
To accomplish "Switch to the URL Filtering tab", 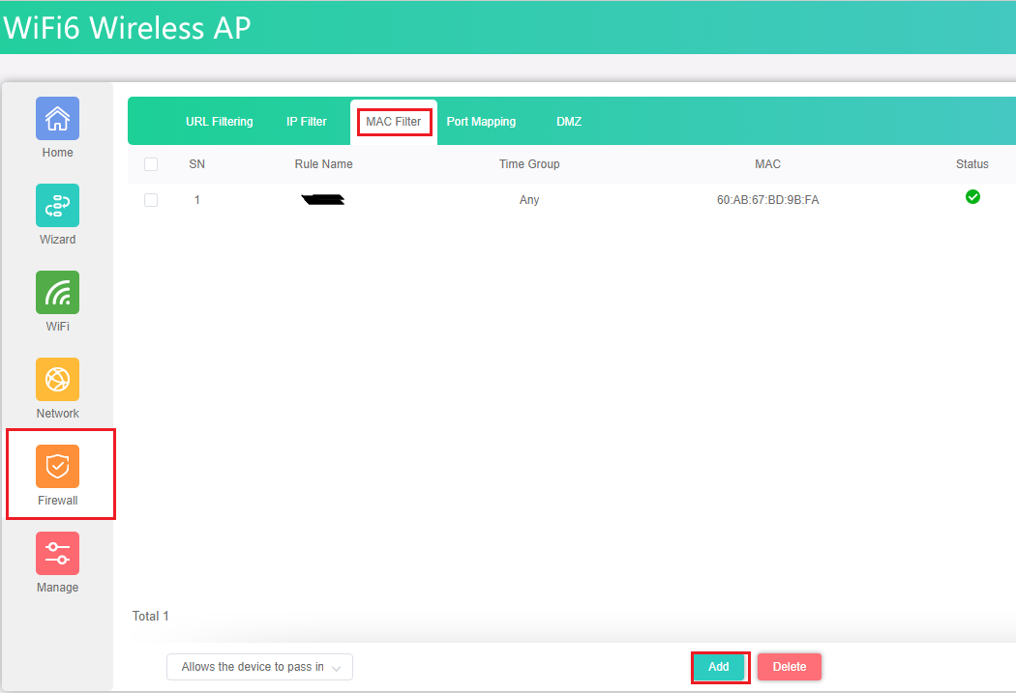I will (x=220, y=122).
